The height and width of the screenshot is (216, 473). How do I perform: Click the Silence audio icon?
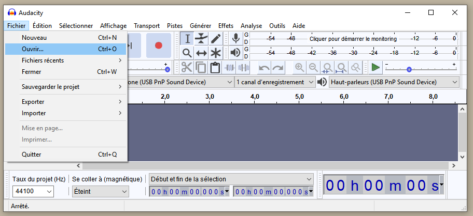[243, 67]
